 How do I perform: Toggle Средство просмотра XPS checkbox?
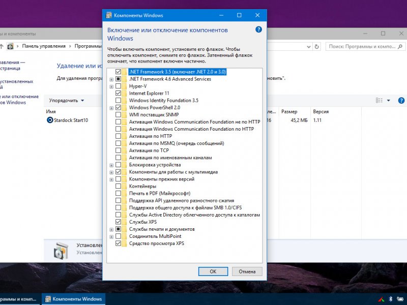coord(118,243)
